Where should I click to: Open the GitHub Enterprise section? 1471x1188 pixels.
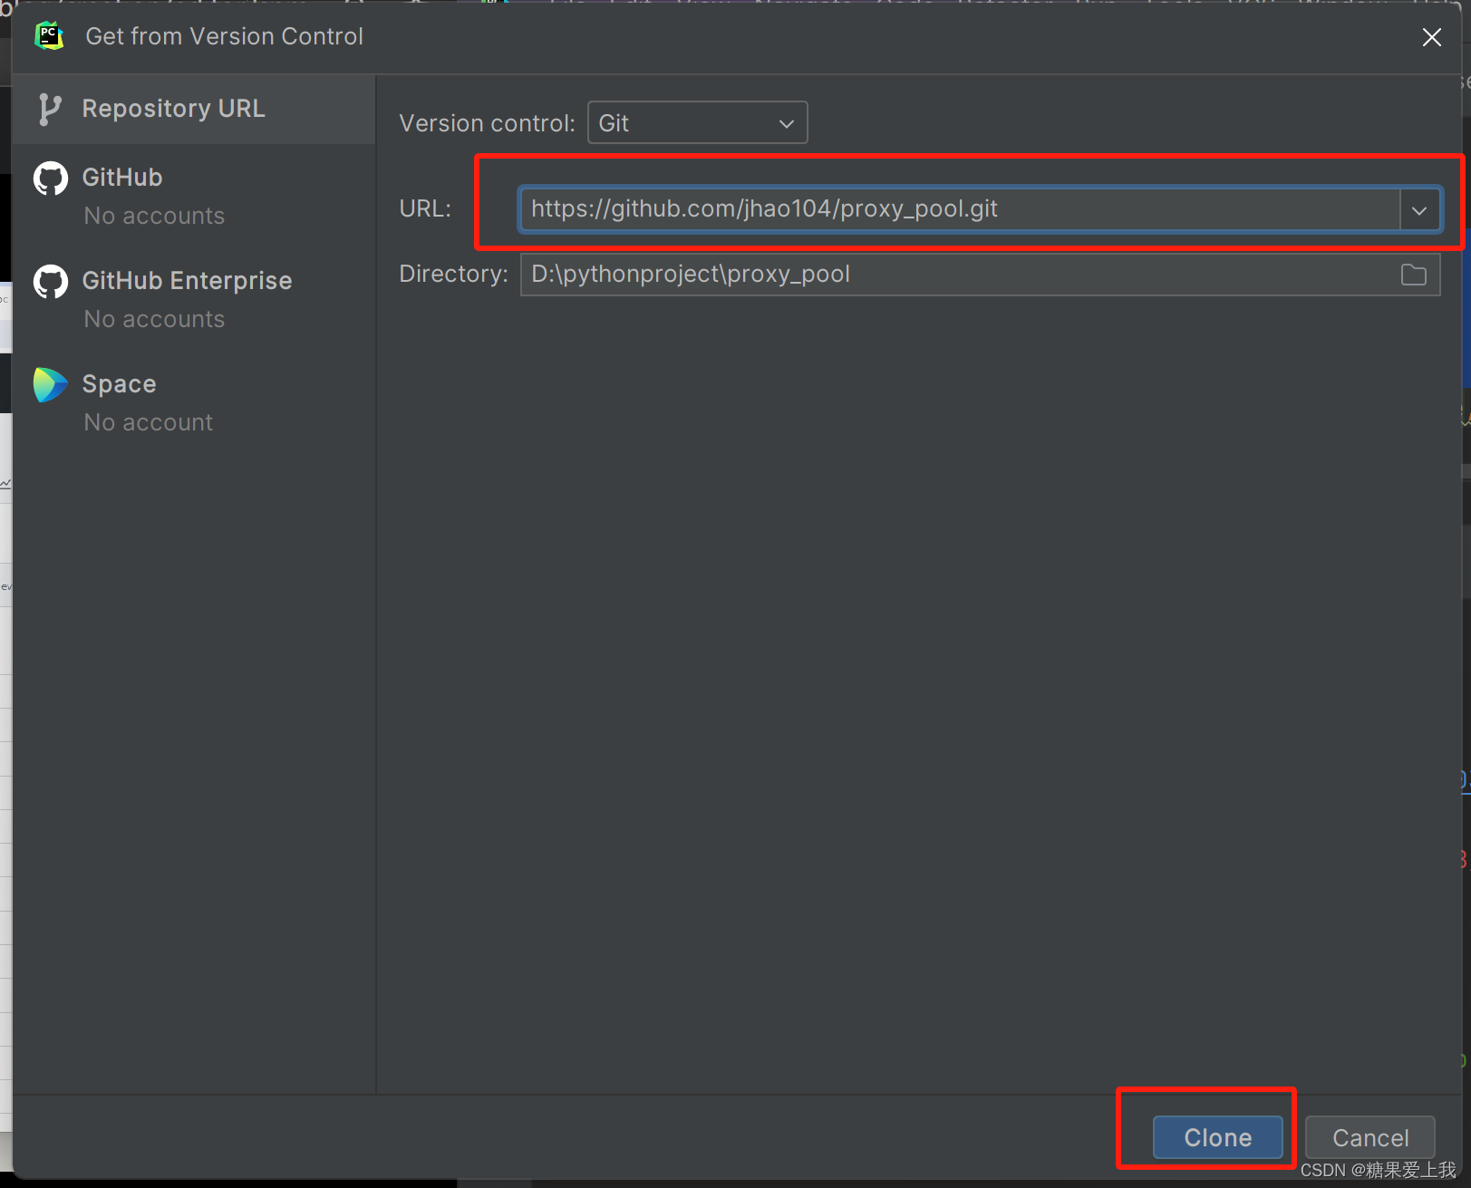point(194,299)
